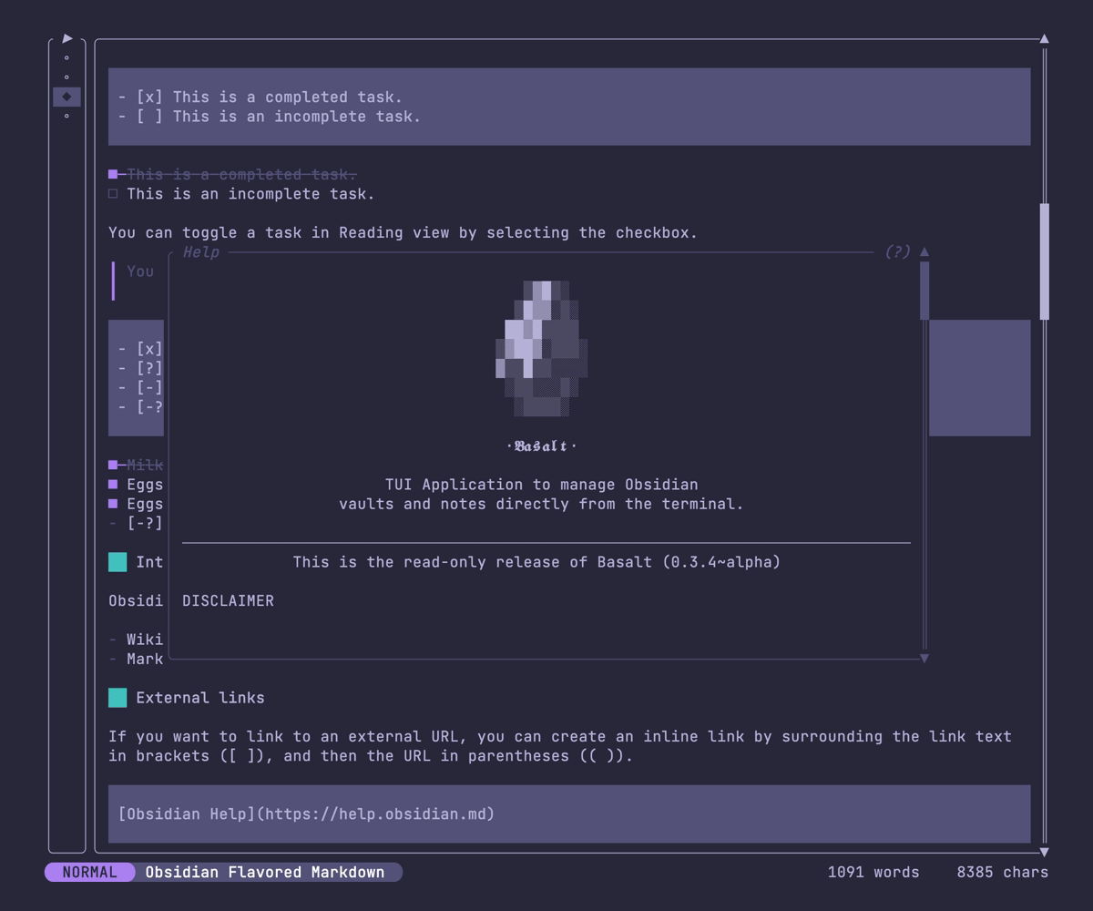Viewport: 1093px width, 911px height.
Task: Click the External links heading
Action: [x=200, y=698]
